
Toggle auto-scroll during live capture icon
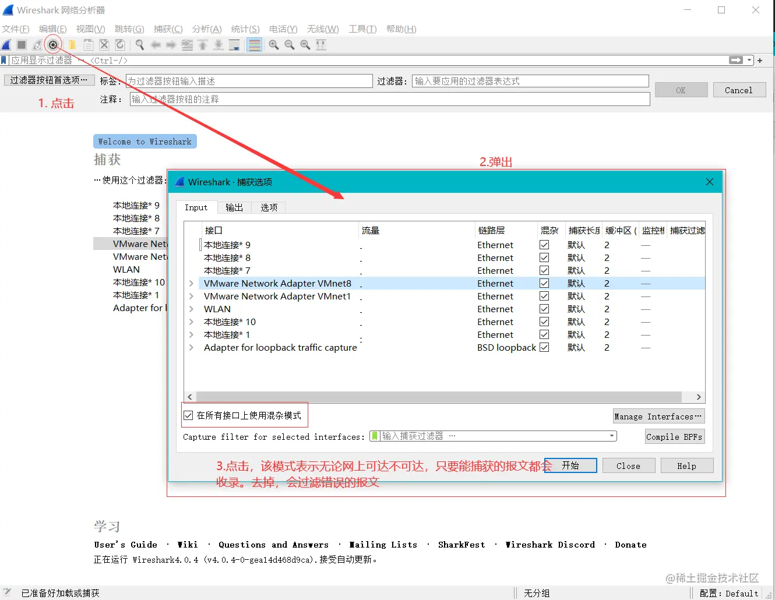coord(234,45)
